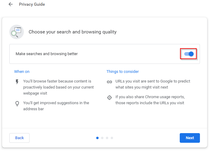Toggle Make searches and browsing better switch
The width and height of the screenshot is (212, 153).
pyautogui.click(x=189, y=54)
